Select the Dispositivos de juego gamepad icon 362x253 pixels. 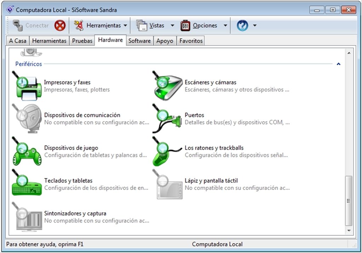coord(27,151)
